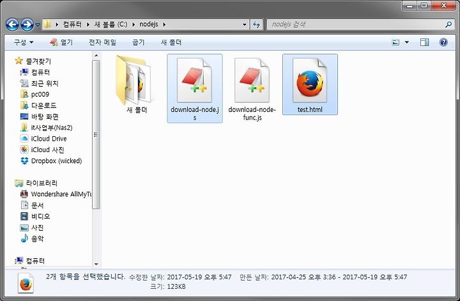Expand arrow after nodejs in breadcrumb
This screenshot has height=301, width=460.
164,24
